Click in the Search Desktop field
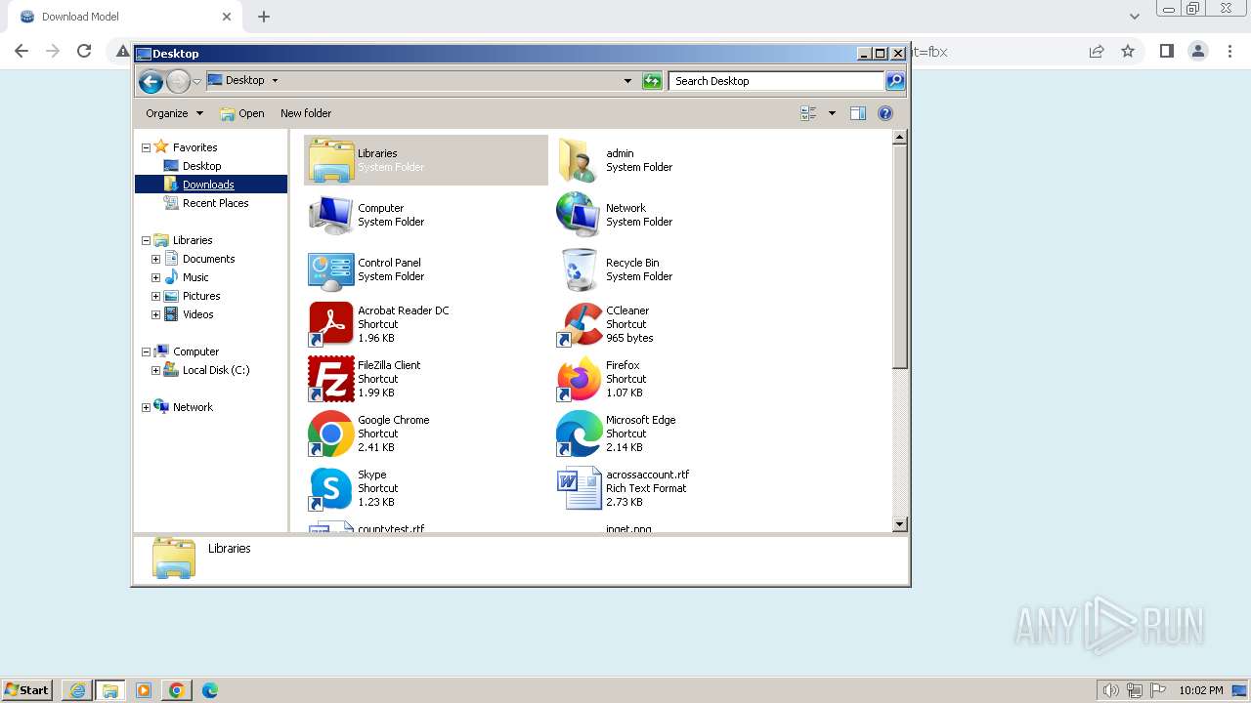 tap(777, 81)
